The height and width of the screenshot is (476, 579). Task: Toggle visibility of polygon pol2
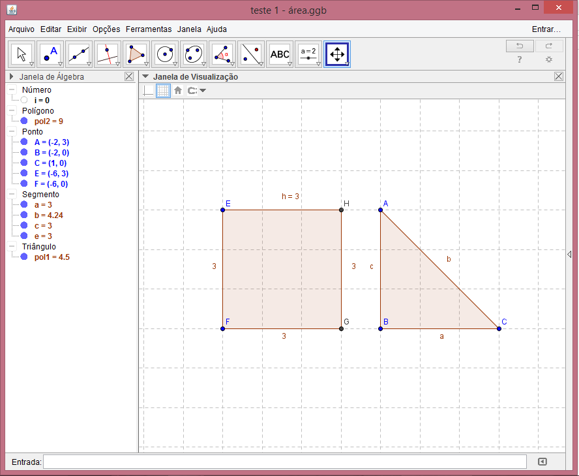(x=24, y=121)
